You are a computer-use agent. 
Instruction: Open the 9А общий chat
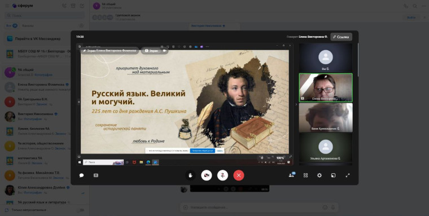45,72
